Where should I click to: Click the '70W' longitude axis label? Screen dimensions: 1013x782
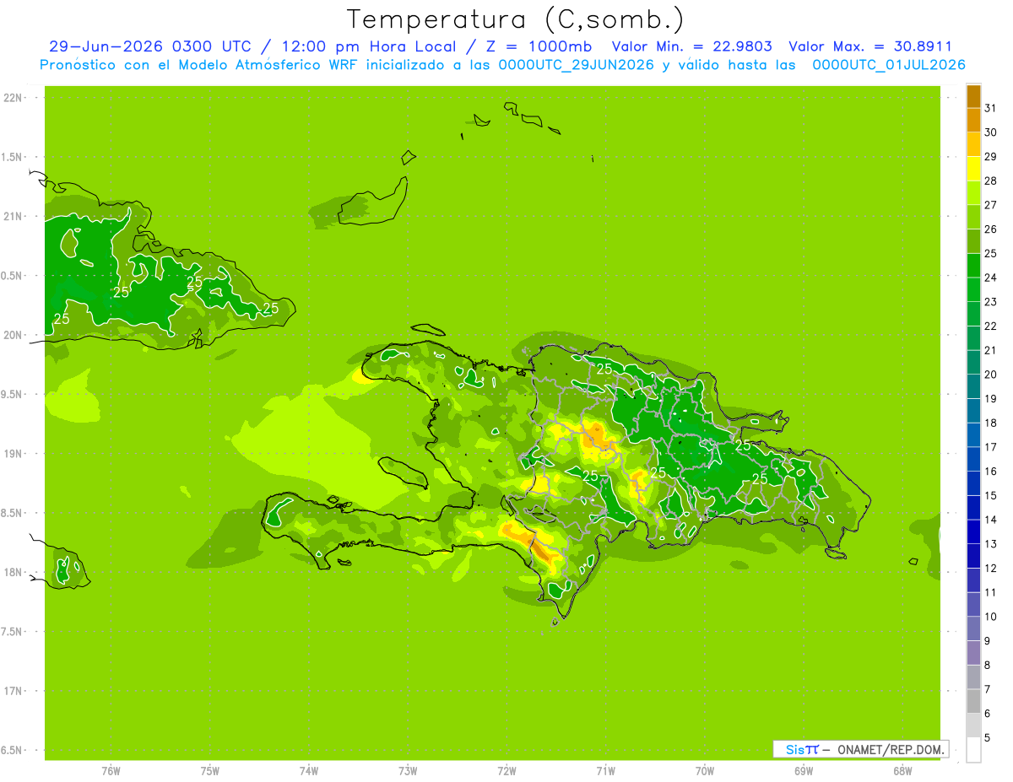tap(705, 771)
